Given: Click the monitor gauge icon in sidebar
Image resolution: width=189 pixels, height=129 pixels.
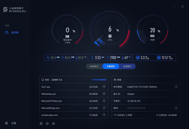Looking at the screenshot, I should [7, 32].
